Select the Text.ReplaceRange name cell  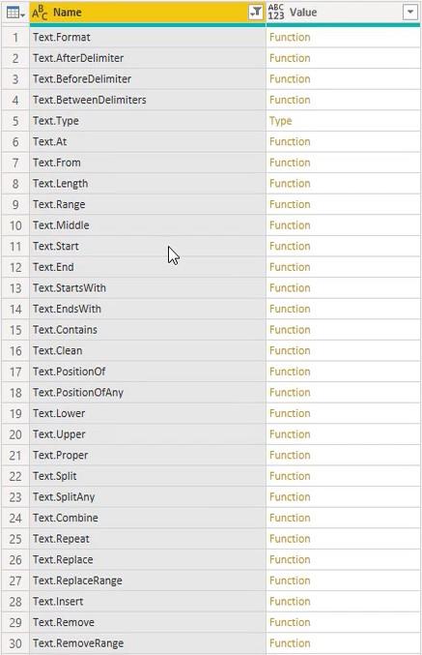point(148,581)
